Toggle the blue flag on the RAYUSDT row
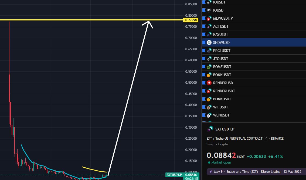Viewport: 306px width, 180px height. tap(204, 34)
